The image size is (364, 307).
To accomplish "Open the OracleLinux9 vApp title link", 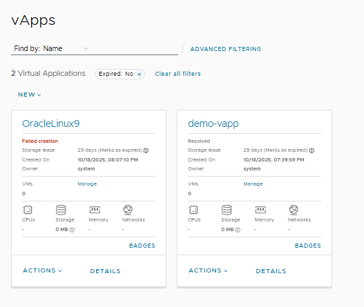I will [51, 123].
